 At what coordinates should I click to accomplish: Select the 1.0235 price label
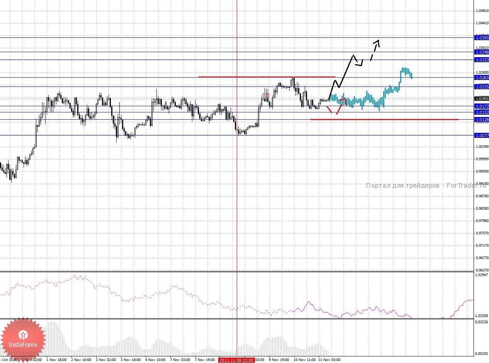[x=482, y=87]
